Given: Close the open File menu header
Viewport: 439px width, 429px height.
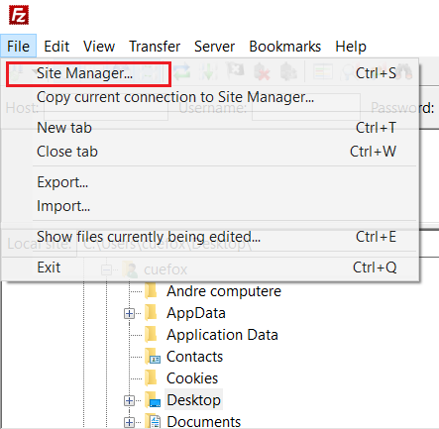Looking at the screenshot, I should click(18, 47).
